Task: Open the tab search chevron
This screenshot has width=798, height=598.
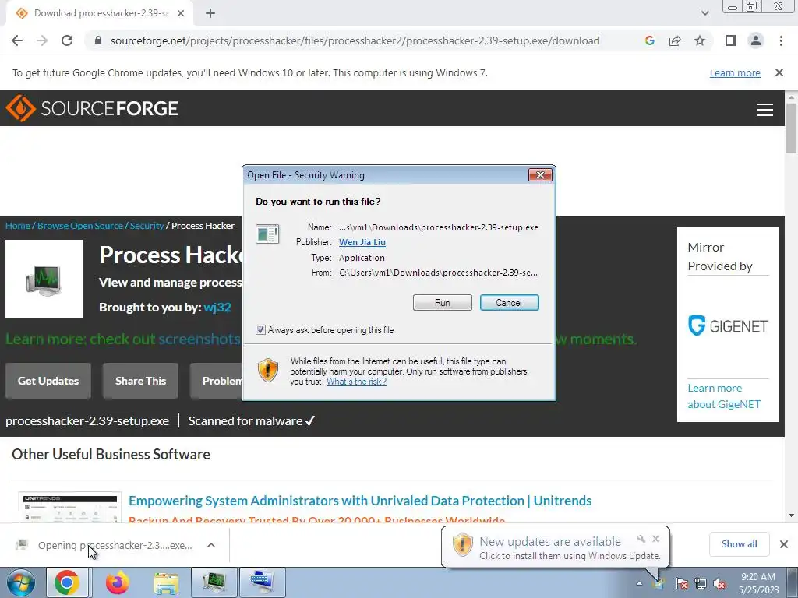Action: pos(704,13)
